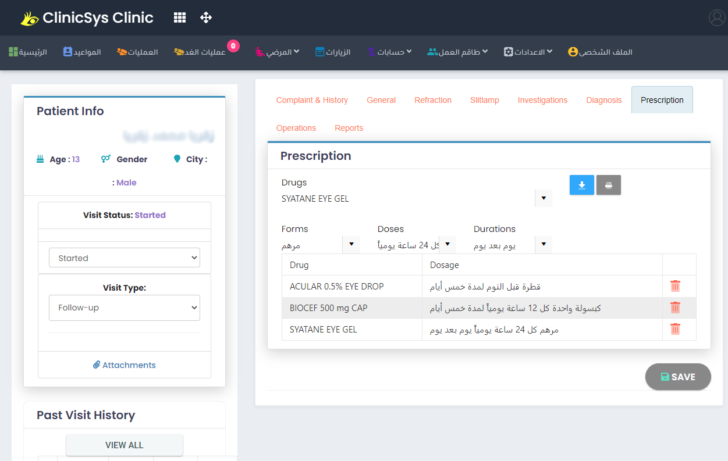Open the apps grid icon in header
The height and width of the screenshot is (461, 728).
tap(180, 17)
